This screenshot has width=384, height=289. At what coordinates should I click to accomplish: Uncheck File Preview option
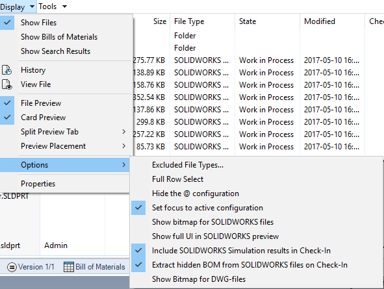click(x=7, y=103)
